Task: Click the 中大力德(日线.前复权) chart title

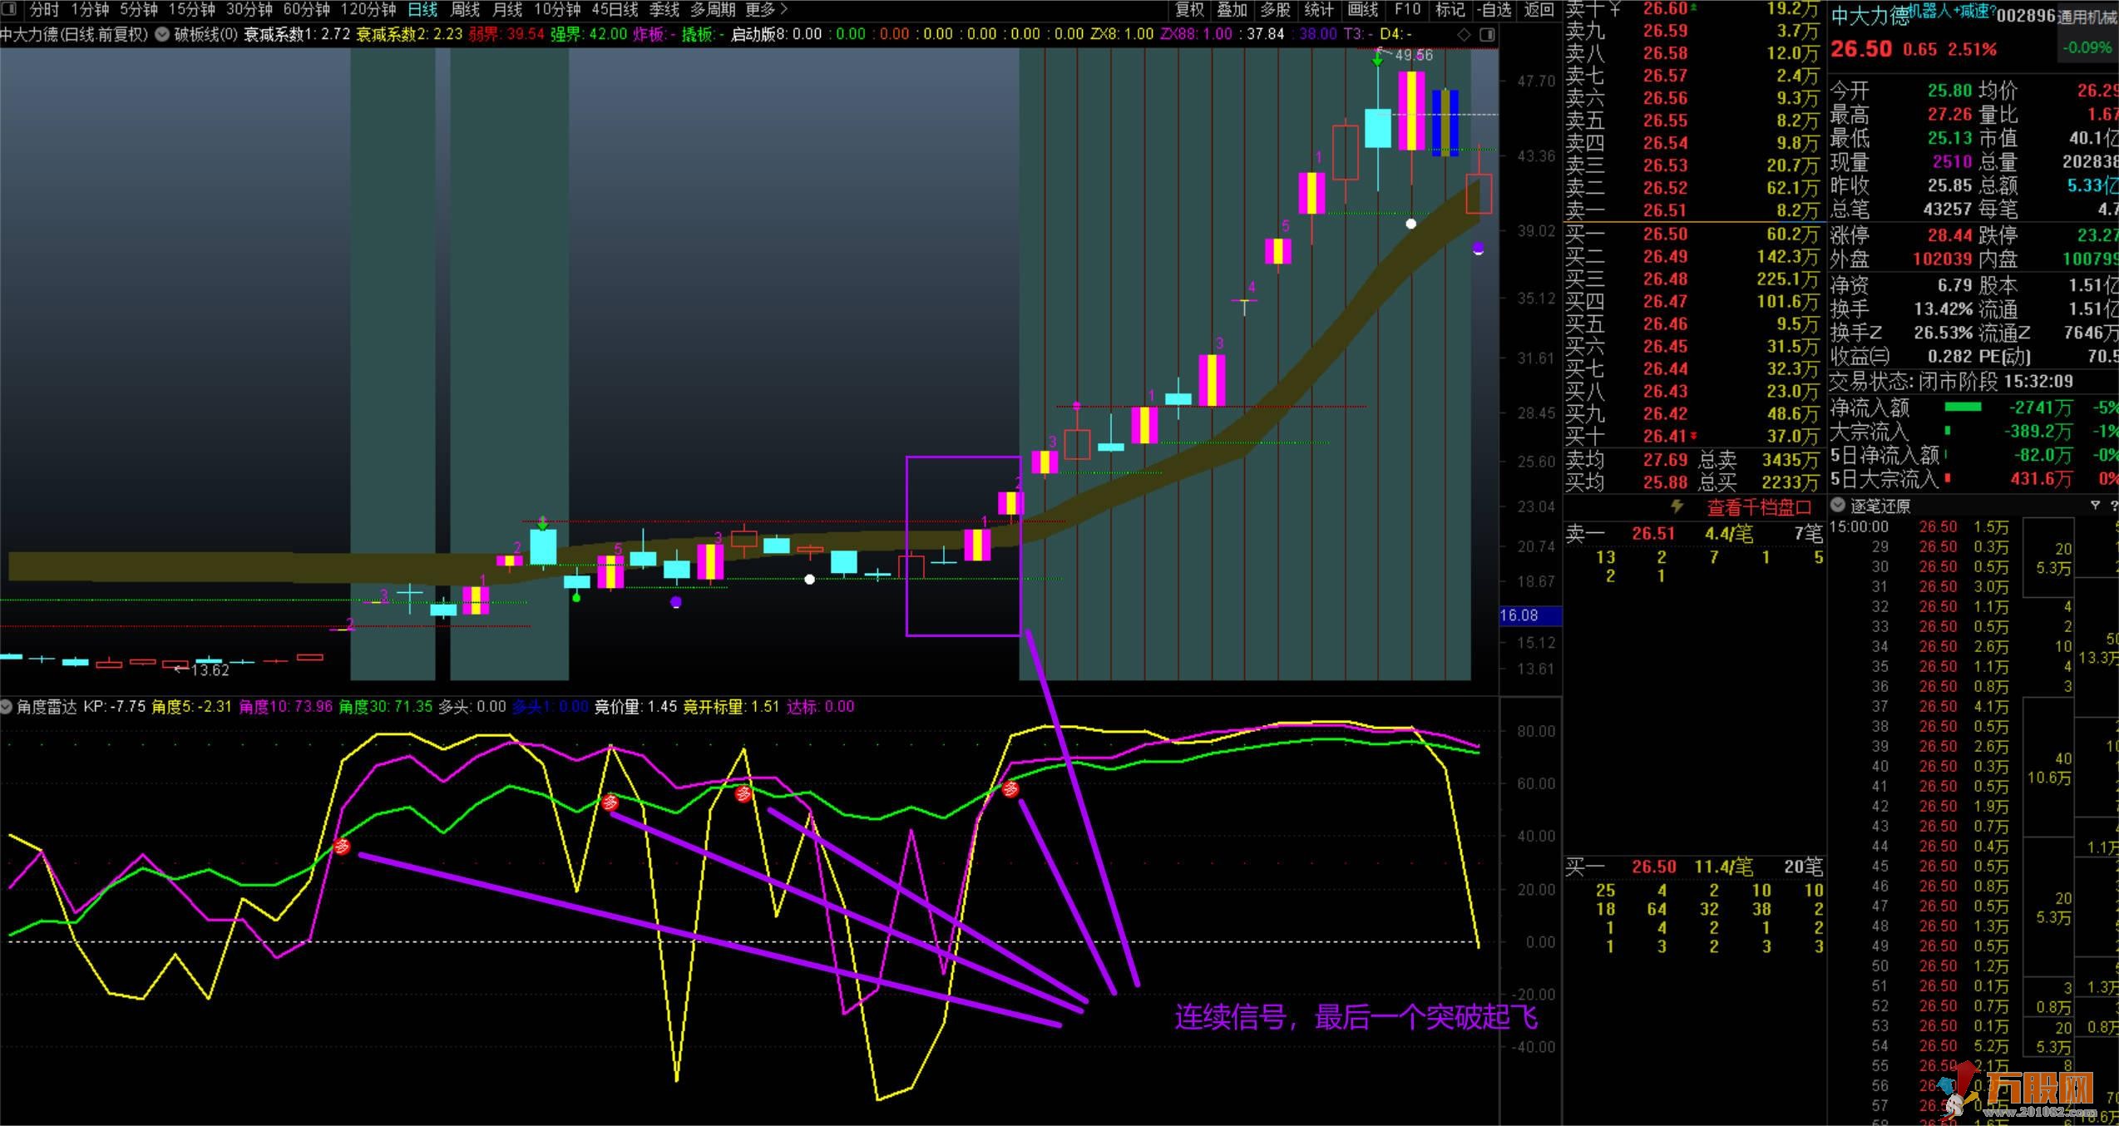Action: tap(75, 34)
